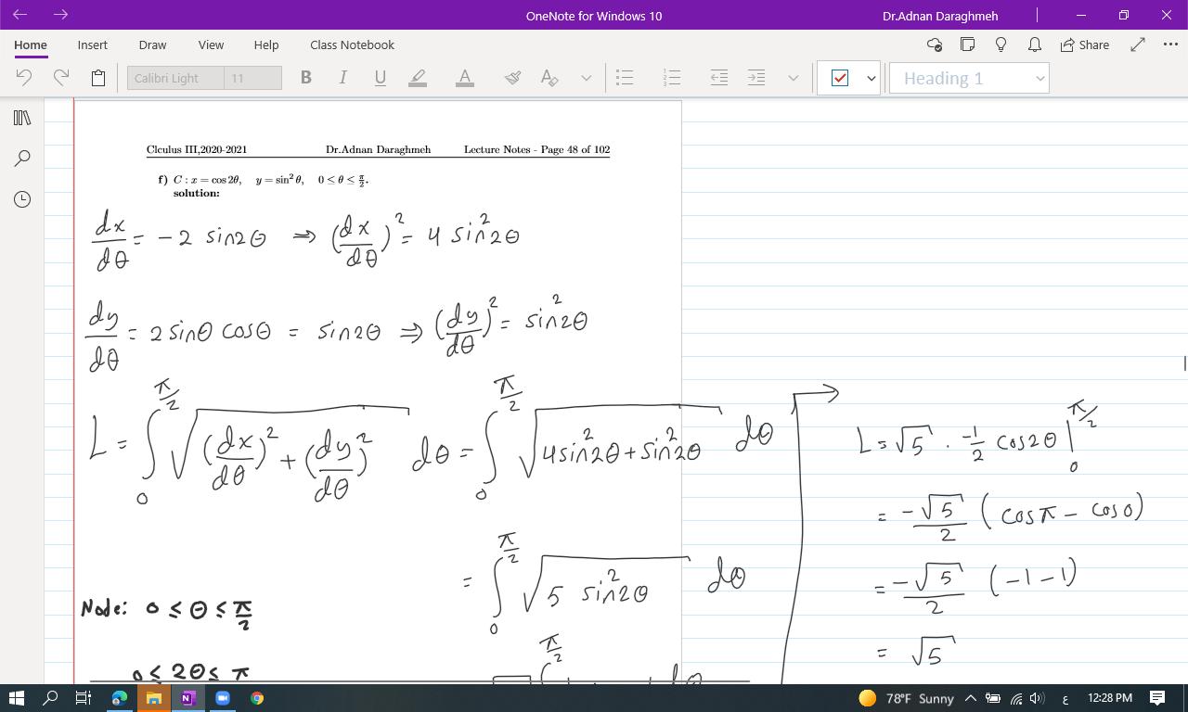Screen dimensions: 1188x712
Task: Apply the red font color
Action: (465, 79)
